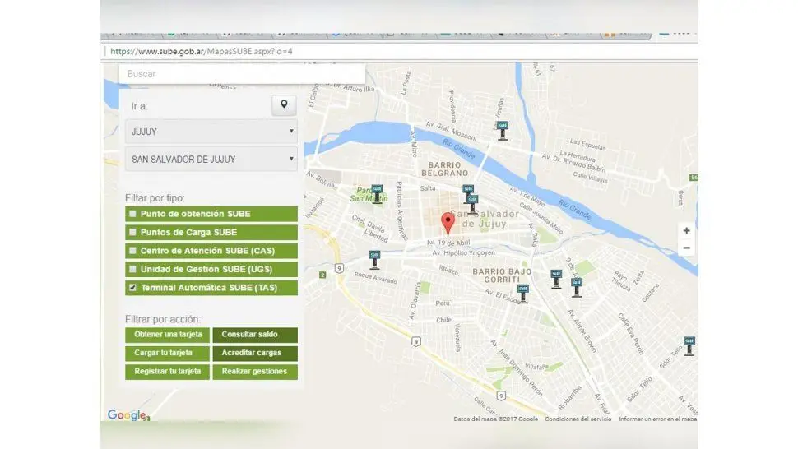The image size is (798, 449).
Task: Select the SUBE terminal marker near Av. Gral. Mosconi
Action: coord(503,130)
